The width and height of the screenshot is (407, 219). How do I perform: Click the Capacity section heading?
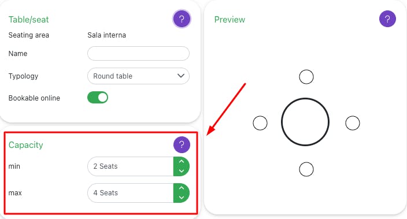tap(25, 145)
